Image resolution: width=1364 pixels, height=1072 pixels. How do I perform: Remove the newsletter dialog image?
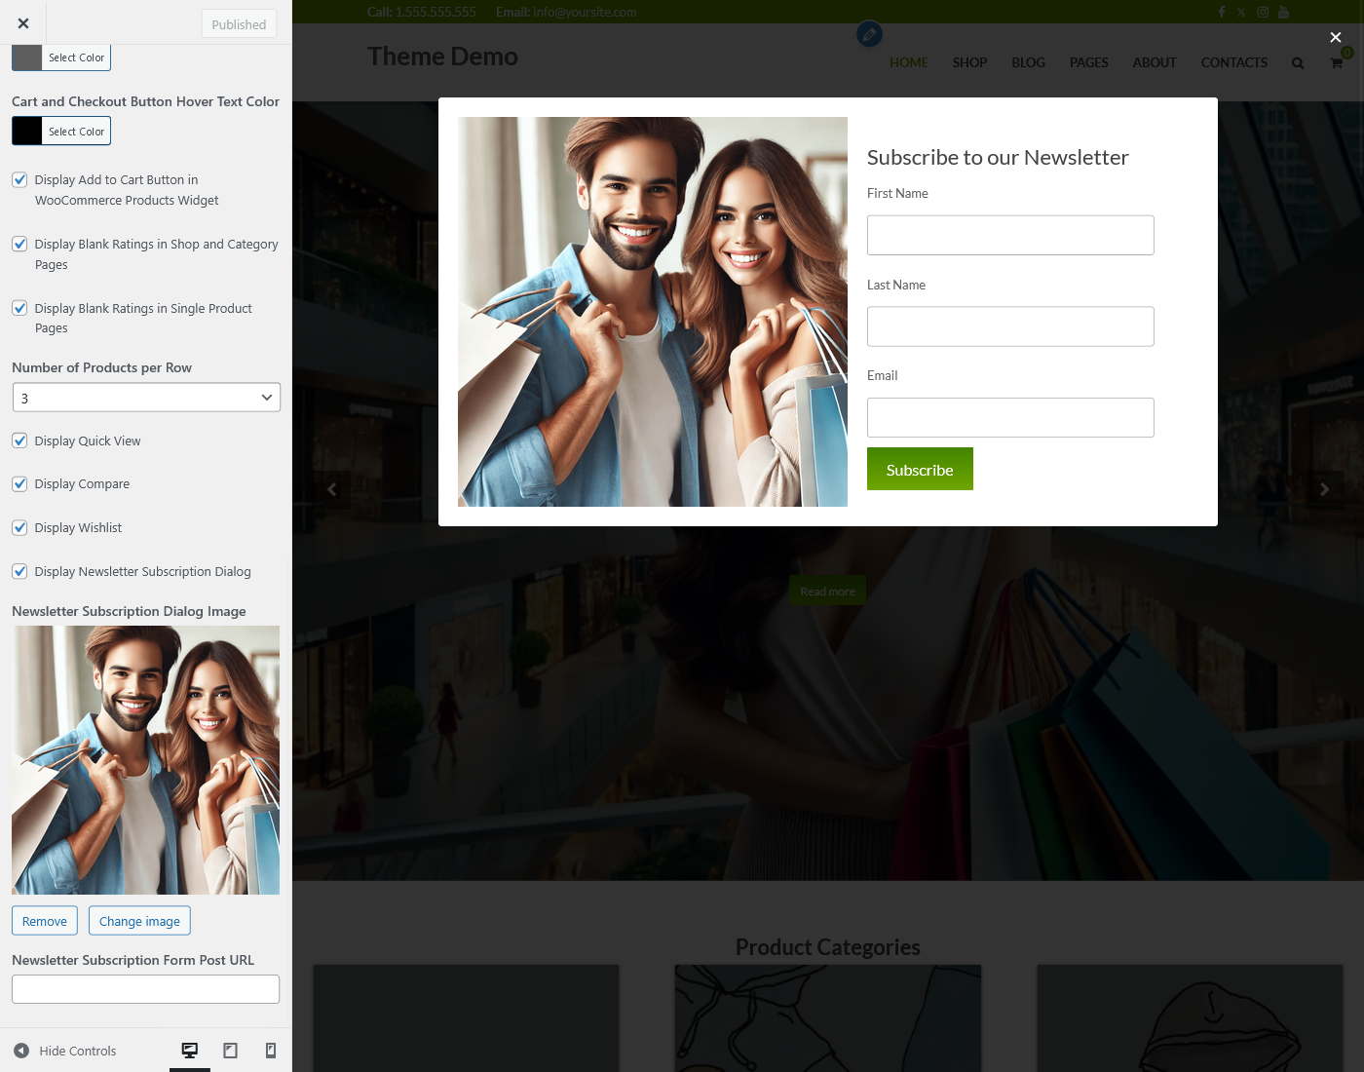click(x=45, y=921)
